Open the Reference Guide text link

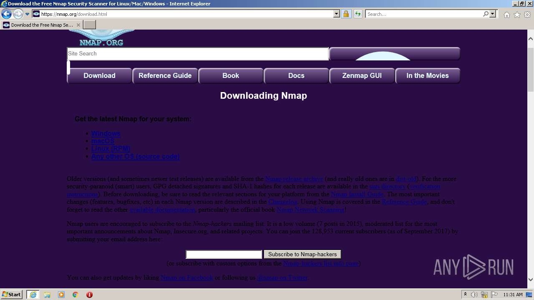(x=404, y=202)
